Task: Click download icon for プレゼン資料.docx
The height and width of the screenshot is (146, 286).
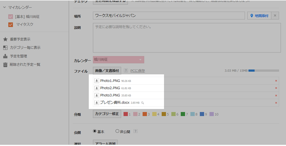Action: tap(97, 103)
